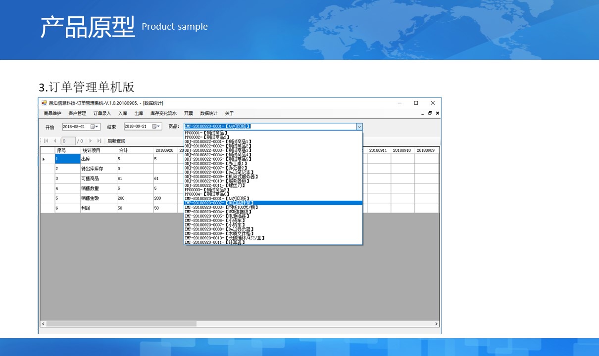The image size is (599, 356).
Task: Open the 关于 menu
Action: coord(229,113)
